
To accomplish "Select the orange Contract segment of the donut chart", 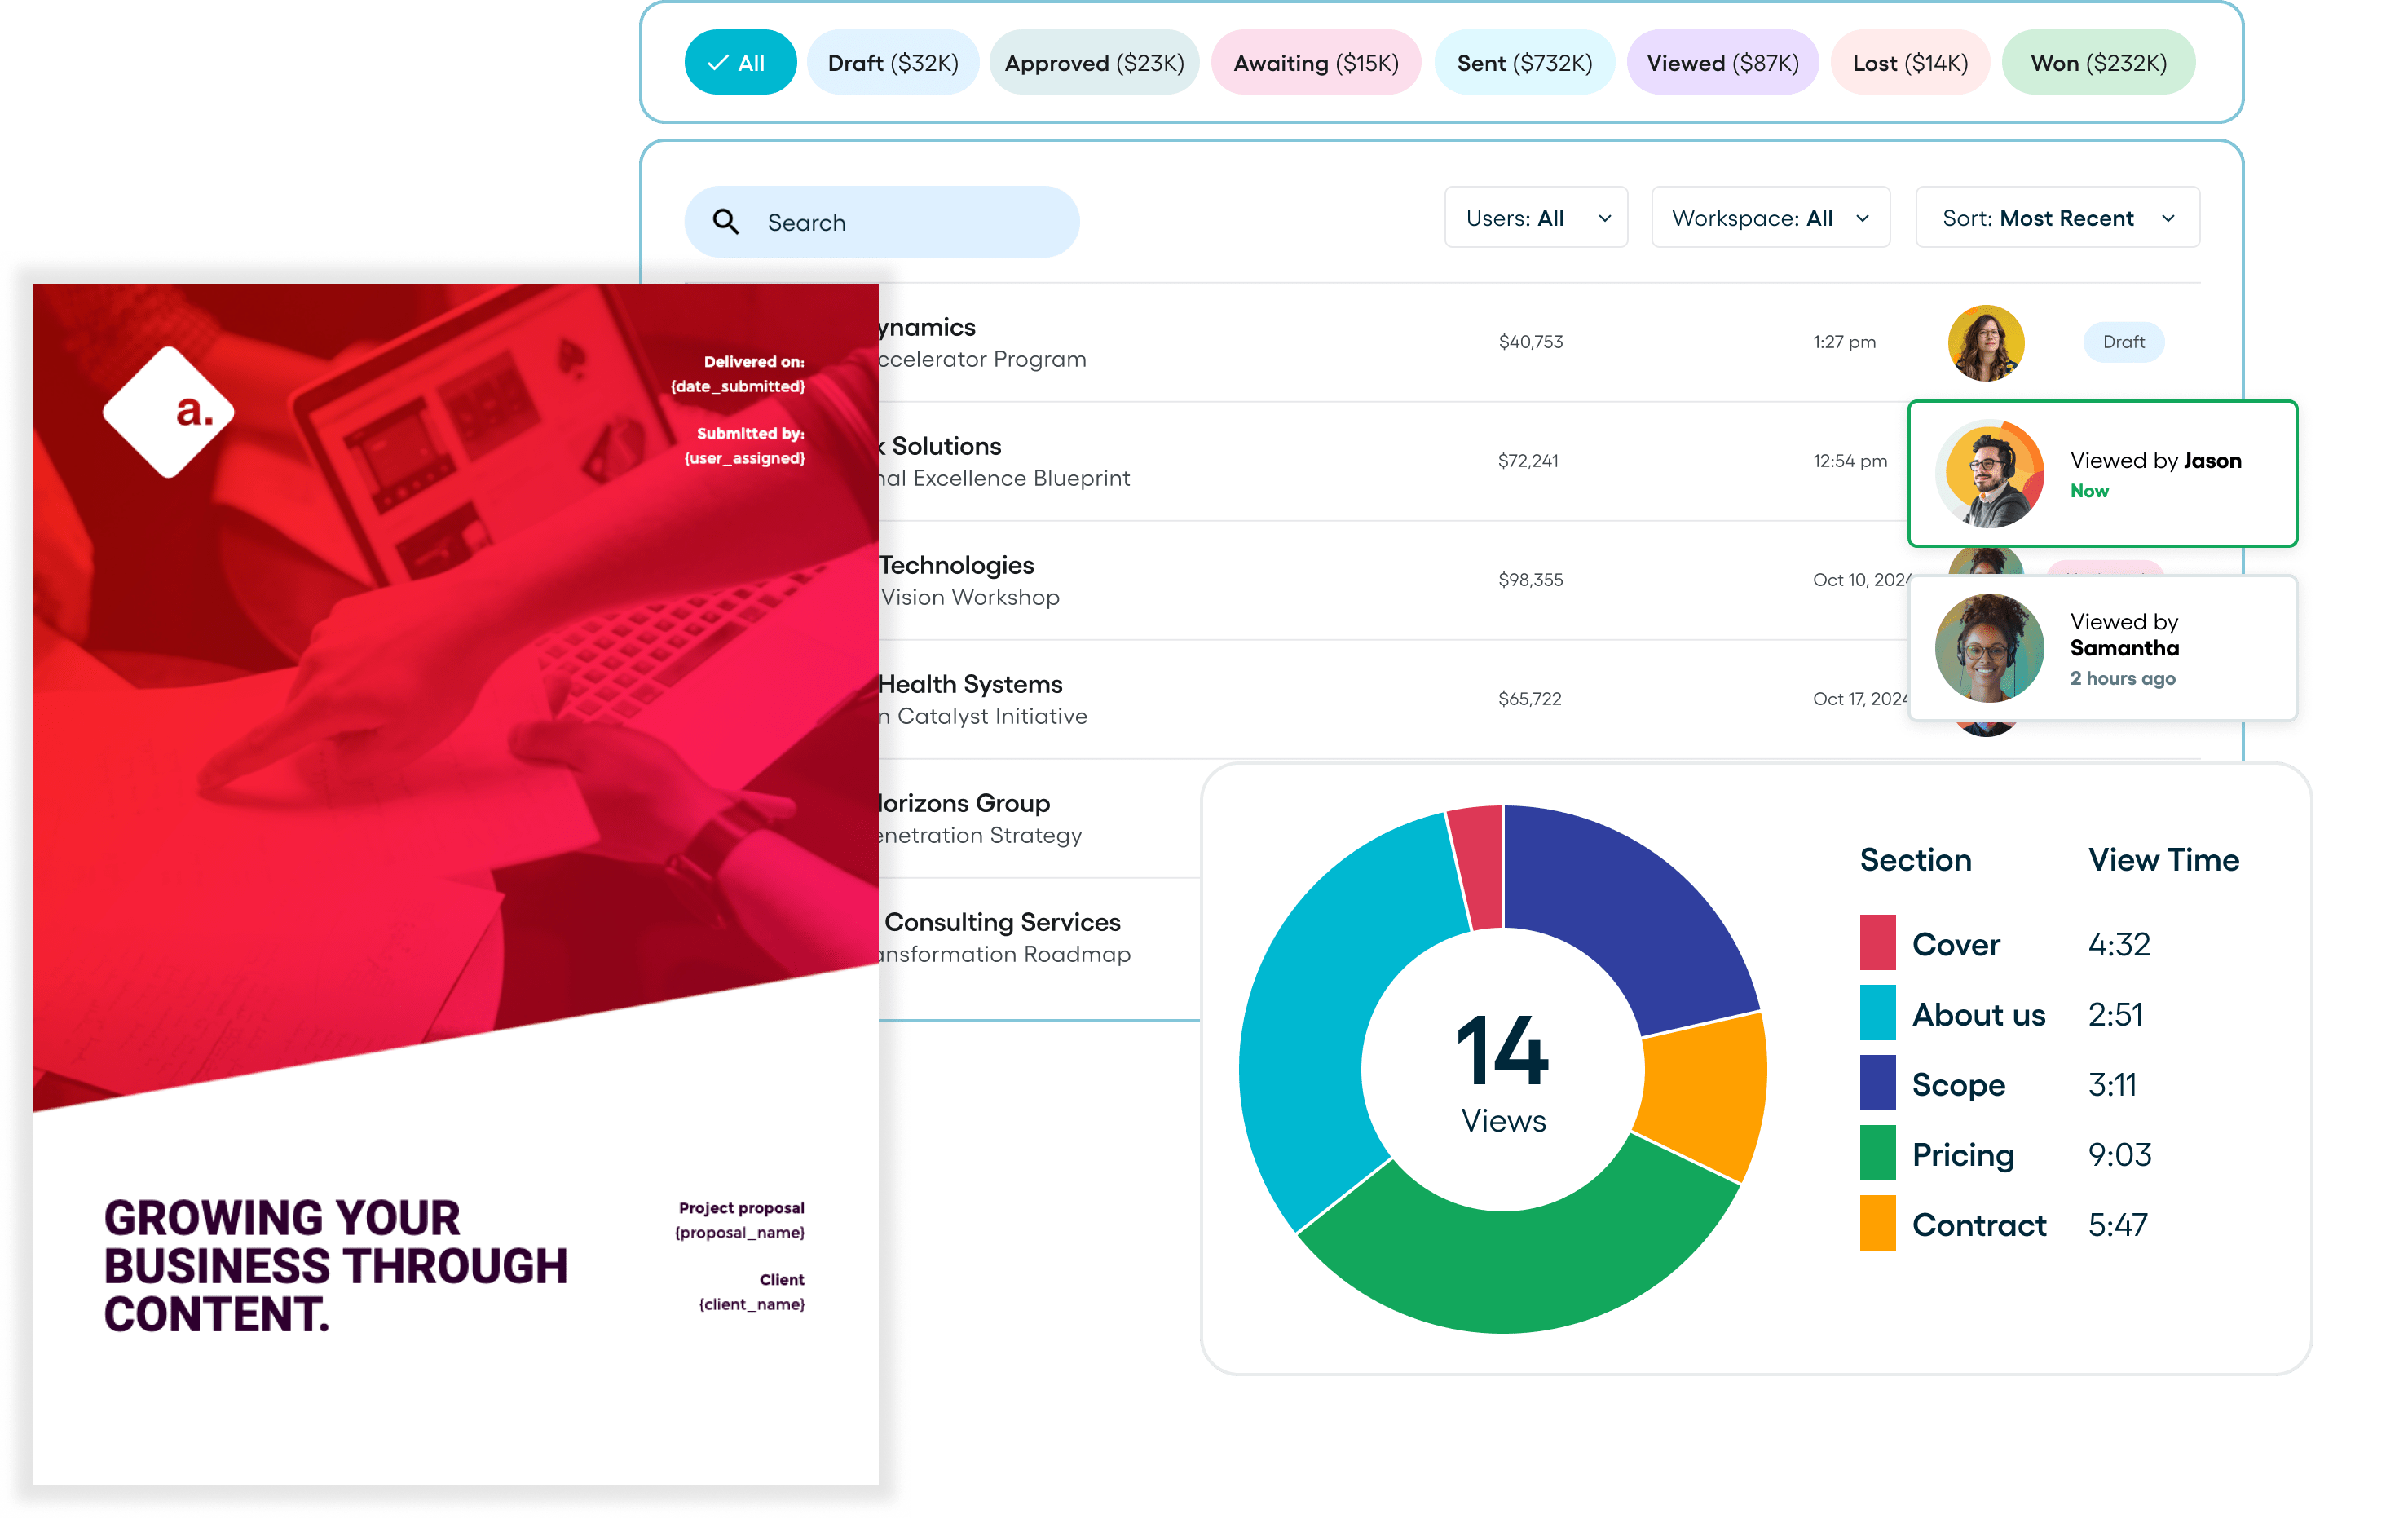I will pyautogui.click(x=1700, y=1100).
